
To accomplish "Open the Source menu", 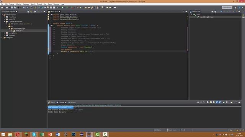I will click(11, 4).
